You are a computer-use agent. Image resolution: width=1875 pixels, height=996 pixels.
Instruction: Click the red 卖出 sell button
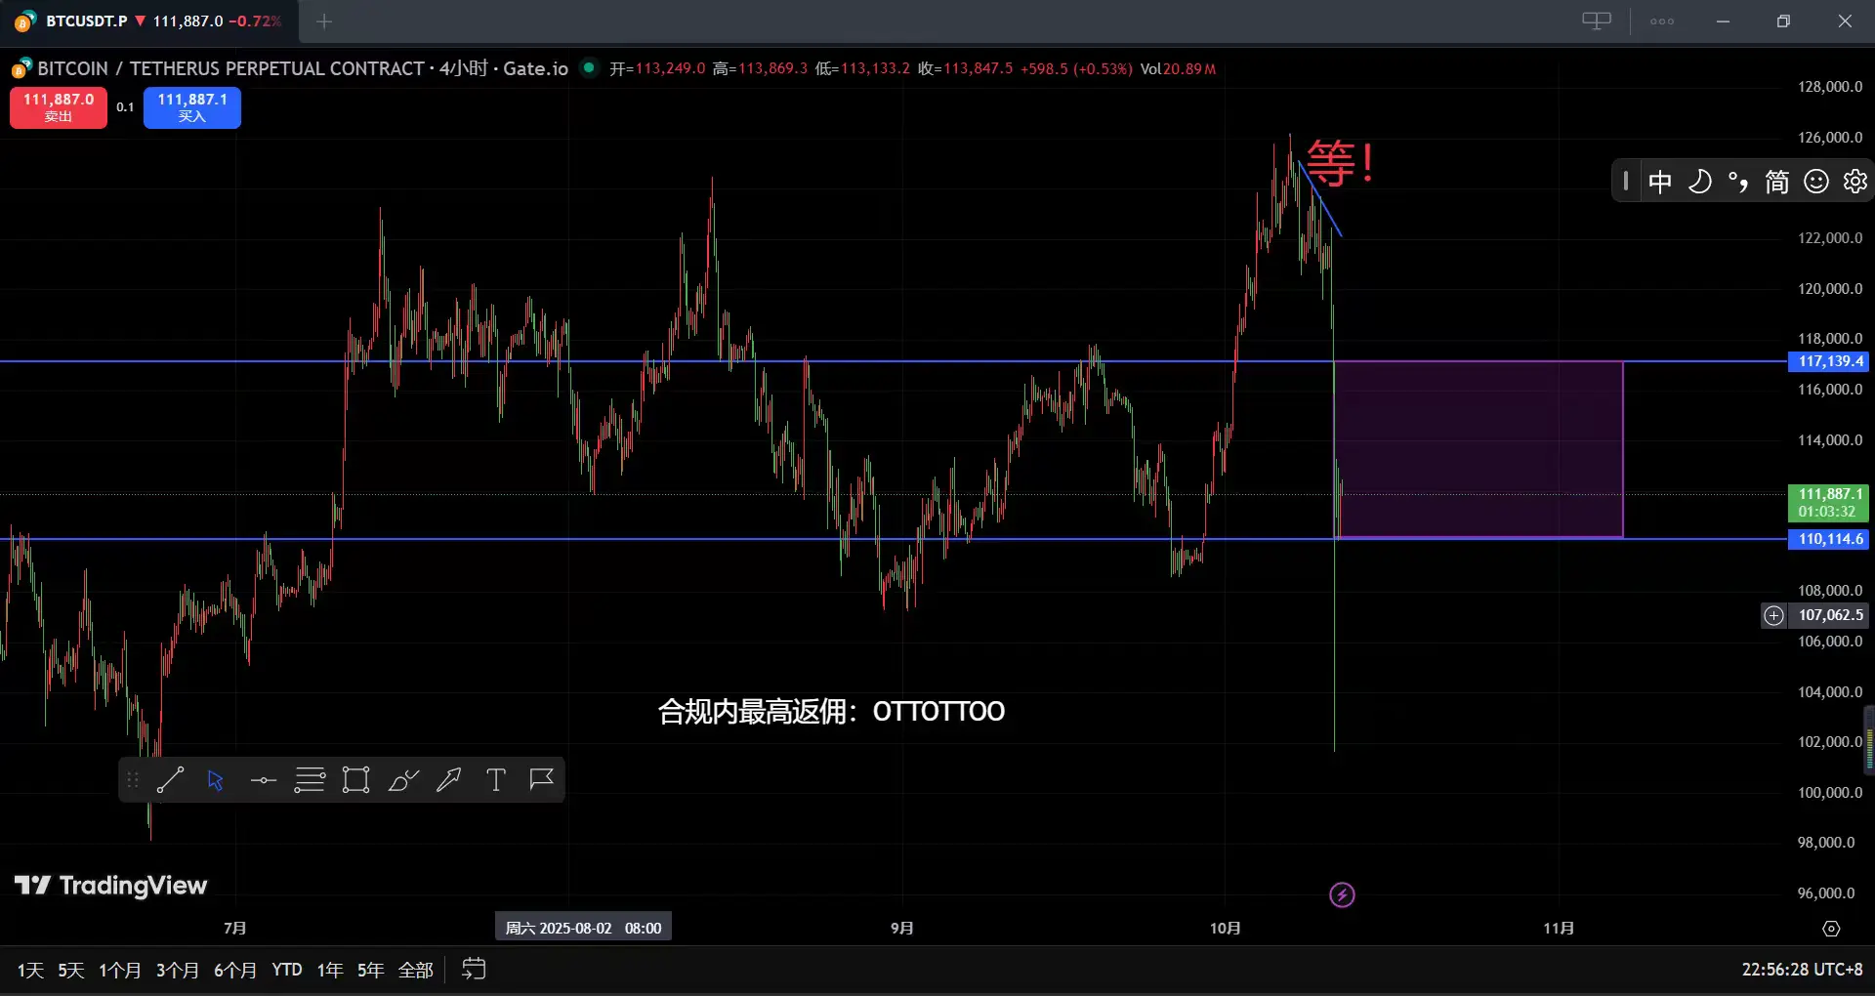click(x=59, y=107)
